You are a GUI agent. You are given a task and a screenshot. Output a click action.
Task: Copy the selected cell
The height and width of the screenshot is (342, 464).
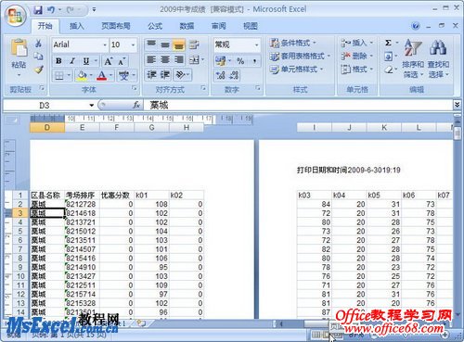[39, 57]
